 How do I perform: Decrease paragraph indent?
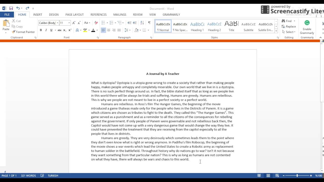129,23
